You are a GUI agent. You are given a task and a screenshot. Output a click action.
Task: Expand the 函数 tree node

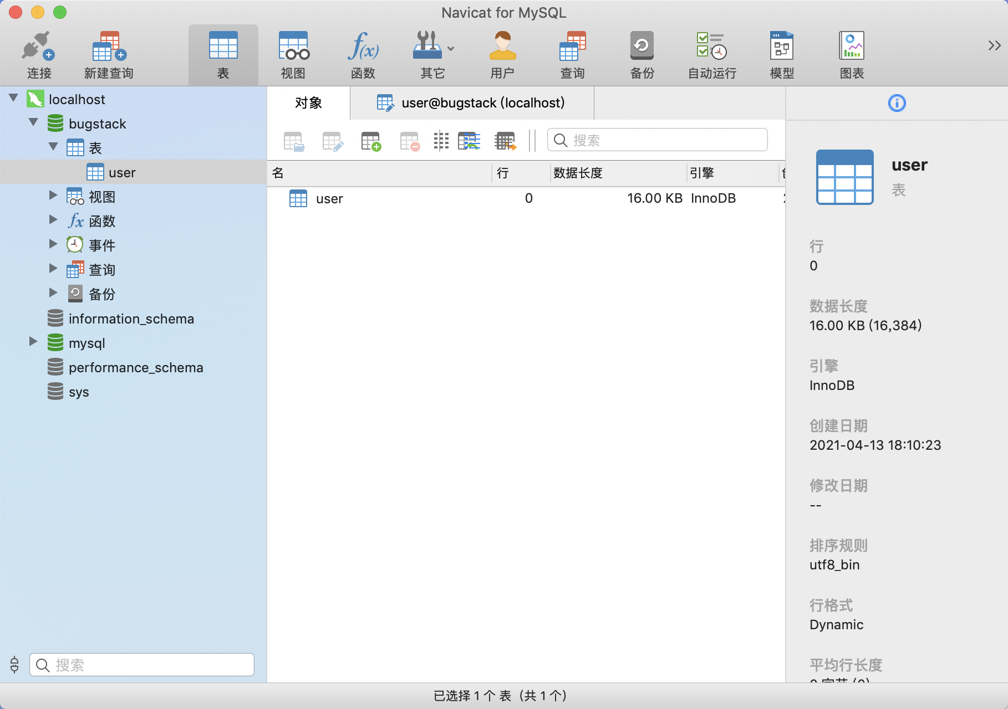coord(53,219)
